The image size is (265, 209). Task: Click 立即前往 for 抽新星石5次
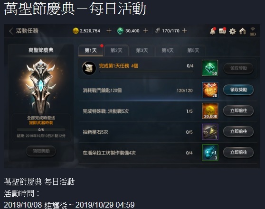(x=238, y=132)
